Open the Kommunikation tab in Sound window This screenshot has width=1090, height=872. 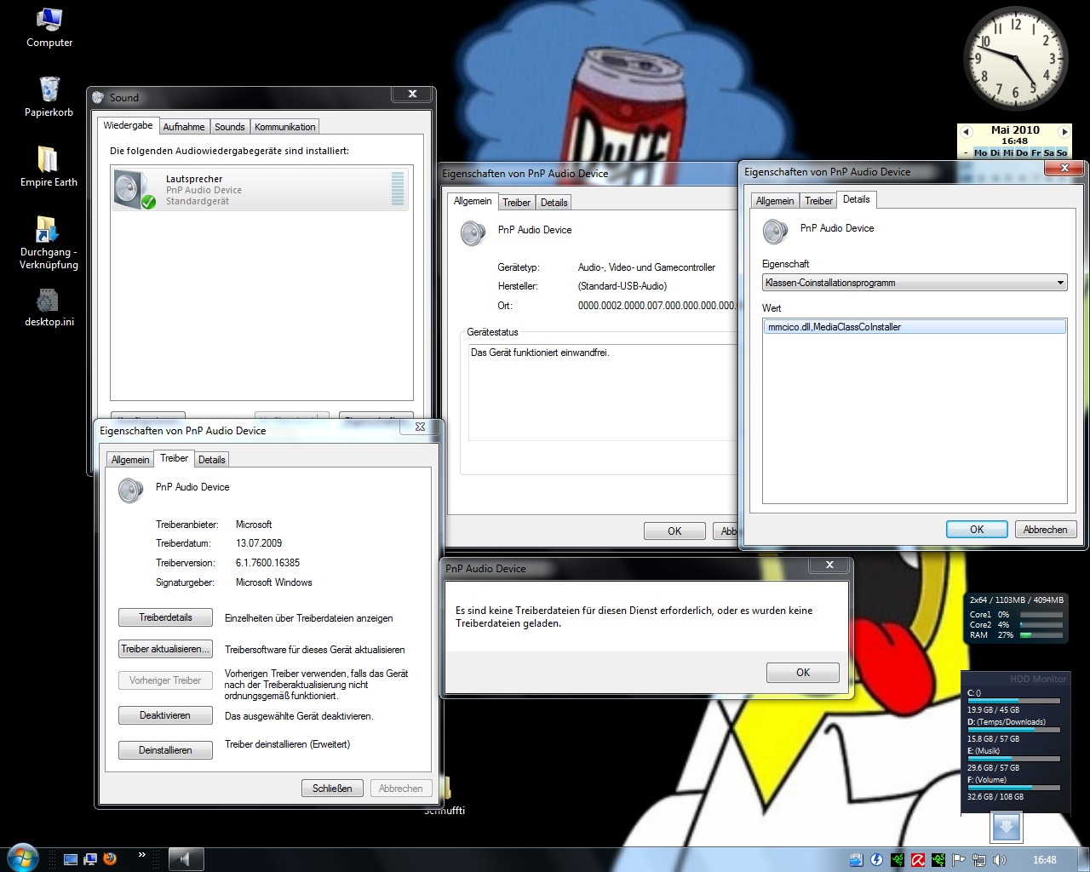pyautogui.click(x=285, y=127)
